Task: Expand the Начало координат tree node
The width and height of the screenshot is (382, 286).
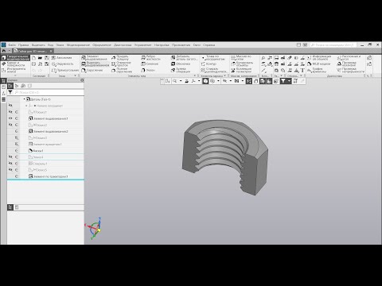Action: pos(26,106)
